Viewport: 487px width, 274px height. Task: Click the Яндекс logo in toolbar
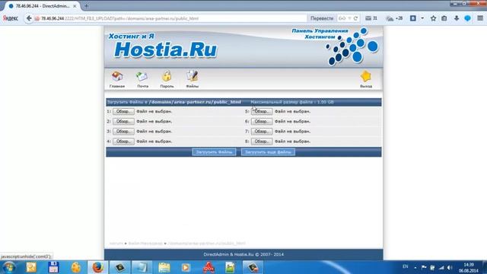click(x=11, y=18)
